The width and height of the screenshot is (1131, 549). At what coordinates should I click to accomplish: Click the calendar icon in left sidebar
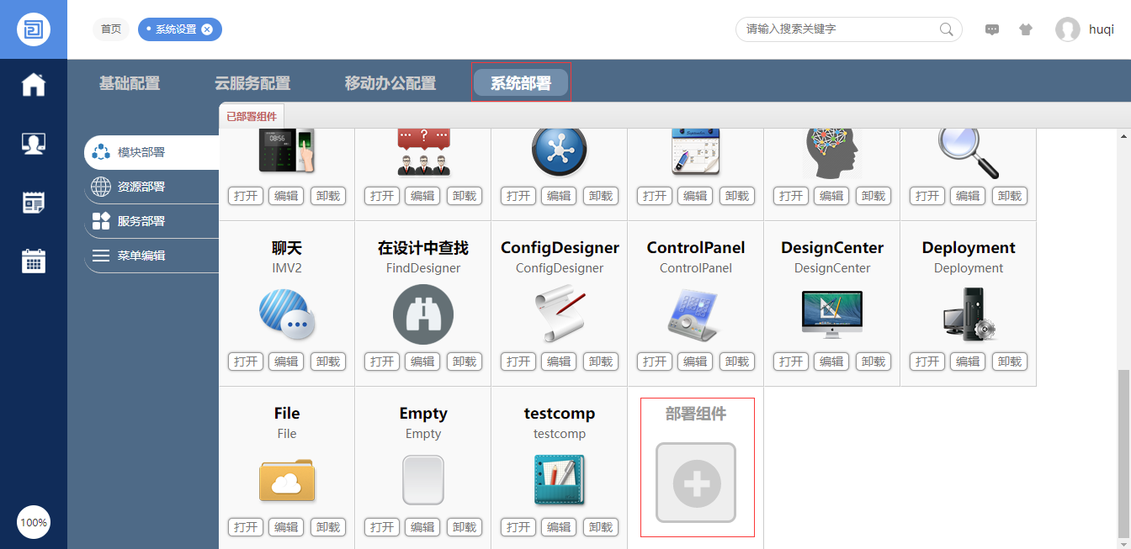coord(34,261)
